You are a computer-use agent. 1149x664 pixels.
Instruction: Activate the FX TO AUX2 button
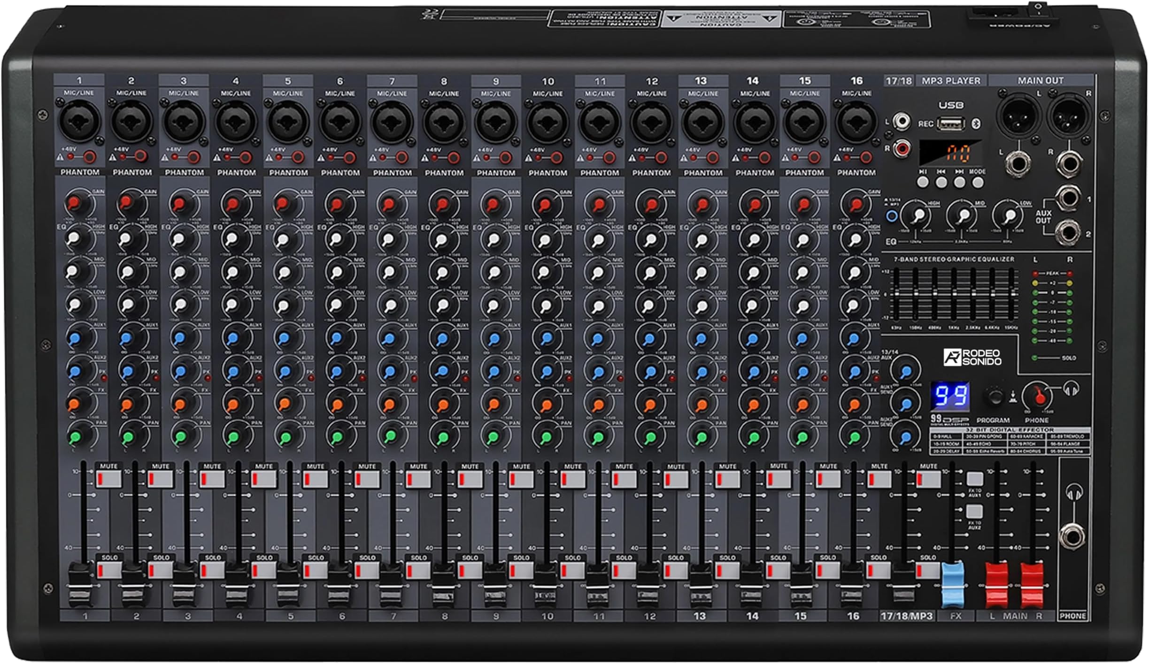(x=975, y=511)
